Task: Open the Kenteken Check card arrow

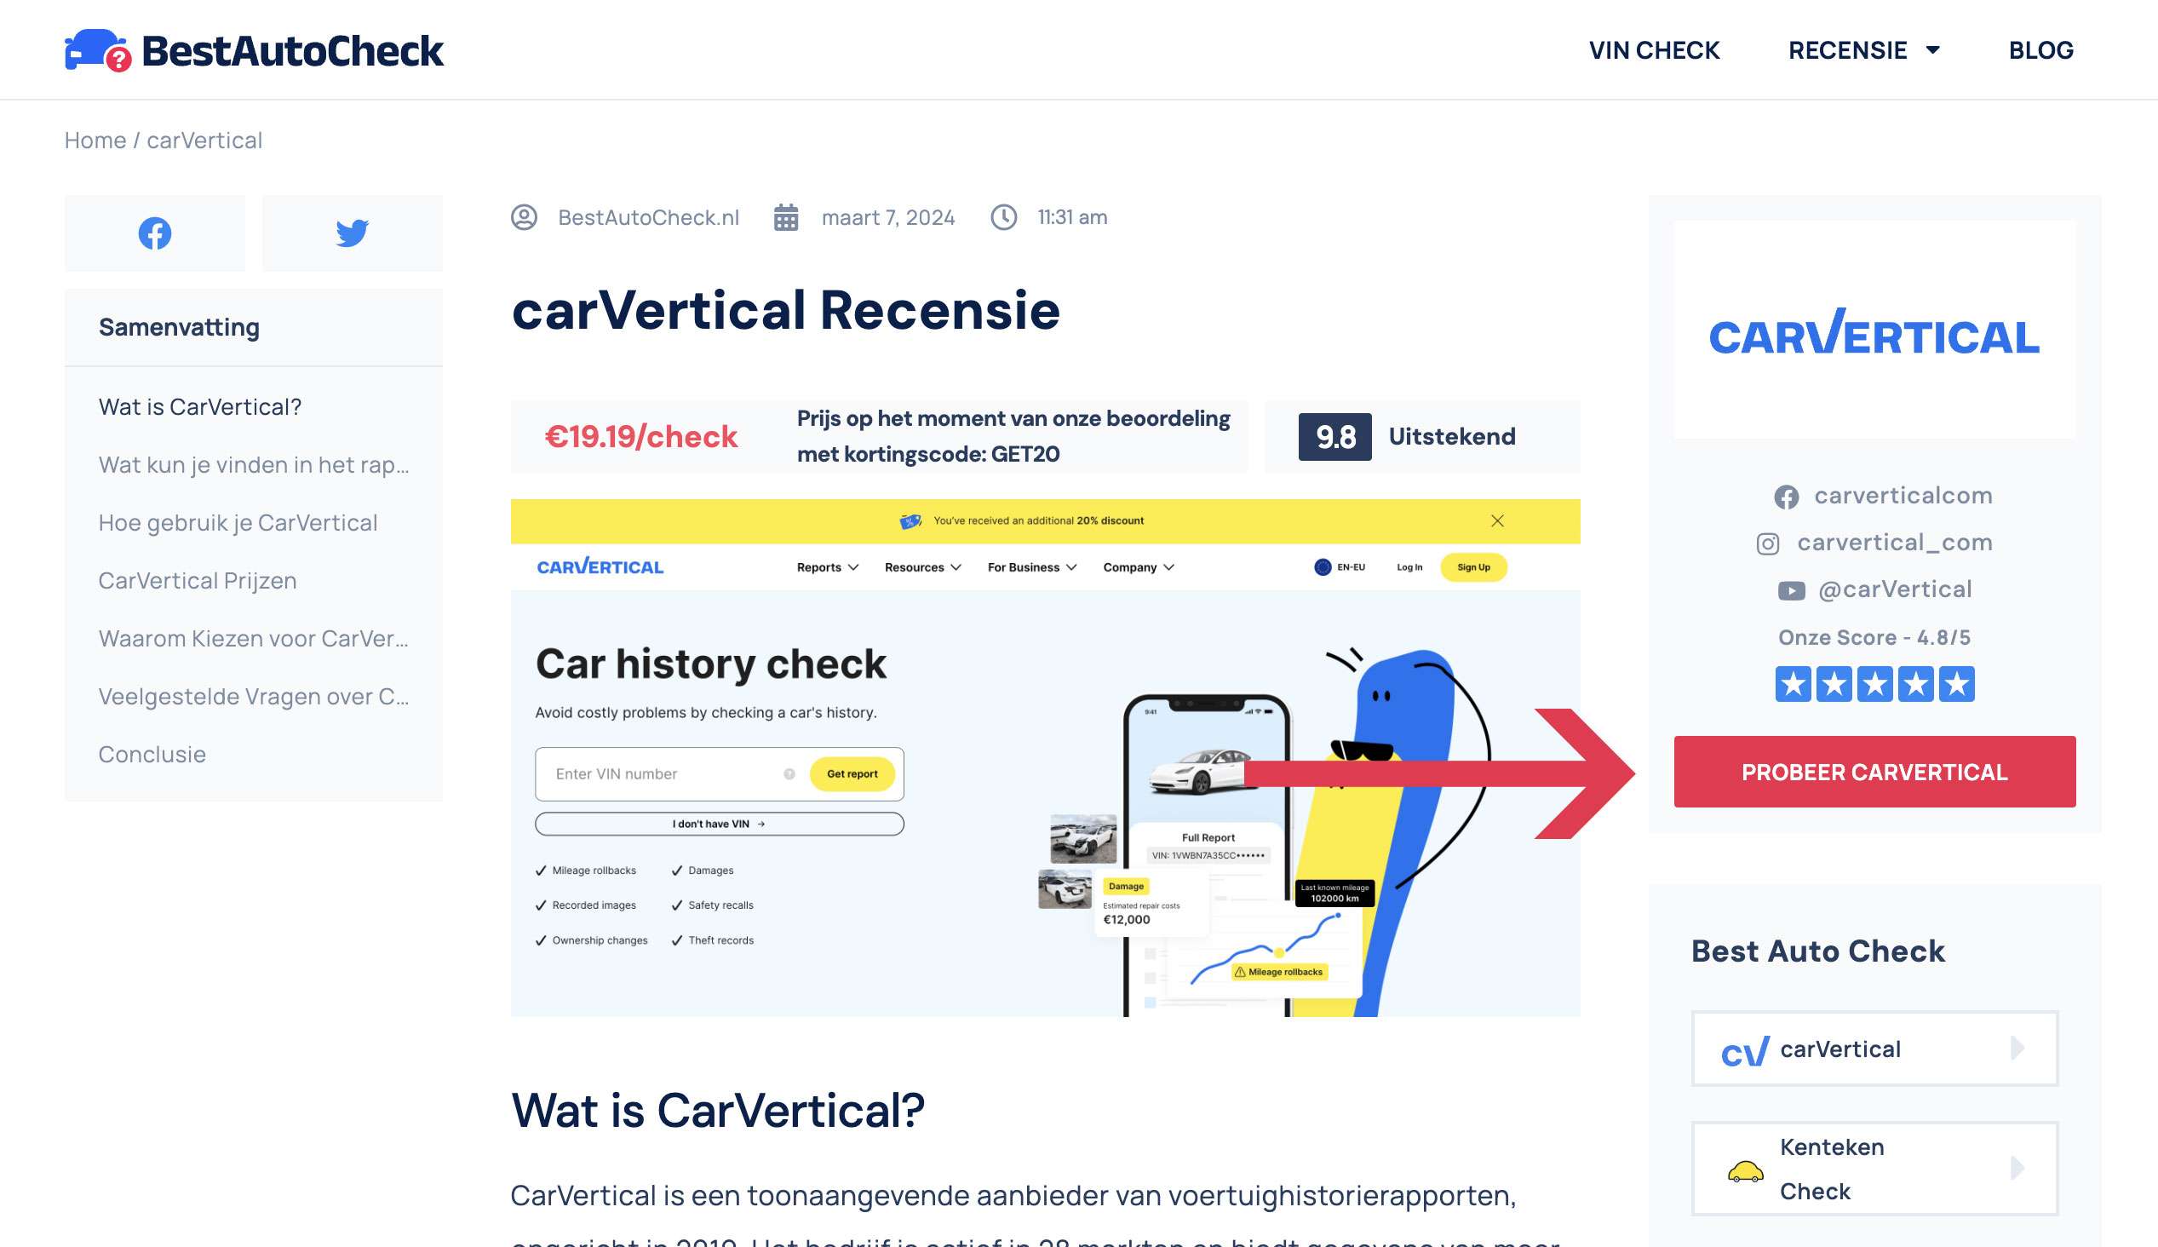Action: point(2017,1168)
